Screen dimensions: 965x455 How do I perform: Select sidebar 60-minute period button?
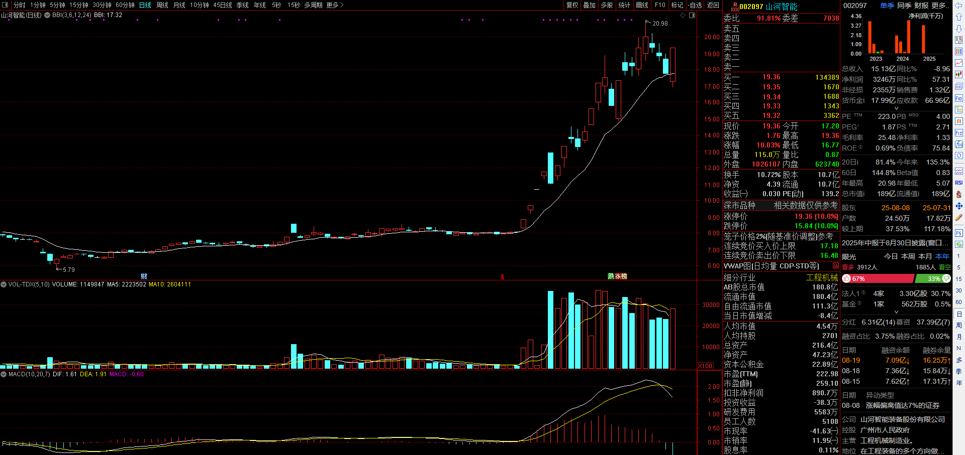click(x=958, y=302)
